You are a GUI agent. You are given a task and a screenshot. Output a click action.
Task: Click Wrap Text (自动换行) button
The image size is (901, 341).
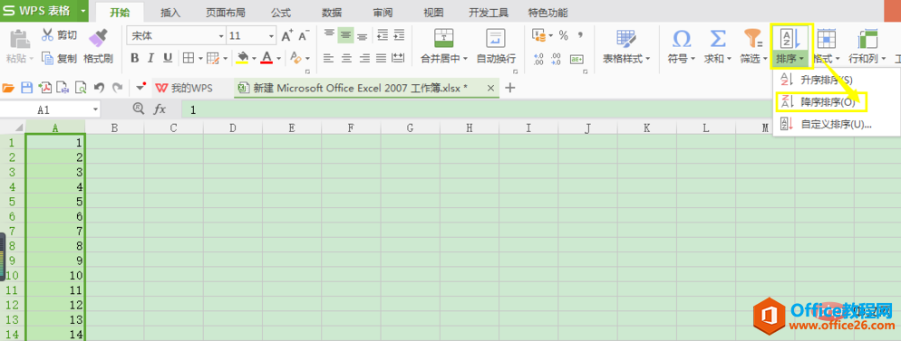coord(496,46)
